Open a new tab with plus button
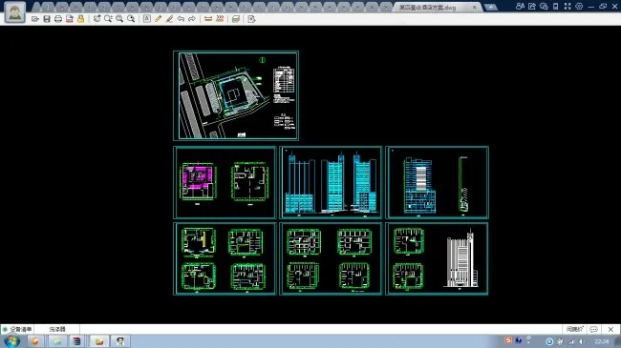The height and width of the screenshot is (348, 621). pos(491,7)
